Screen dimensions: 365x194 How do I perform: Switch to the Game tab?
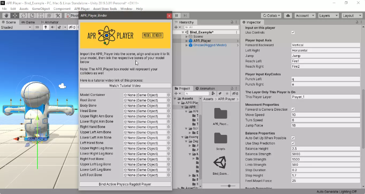tap(28, 22)
